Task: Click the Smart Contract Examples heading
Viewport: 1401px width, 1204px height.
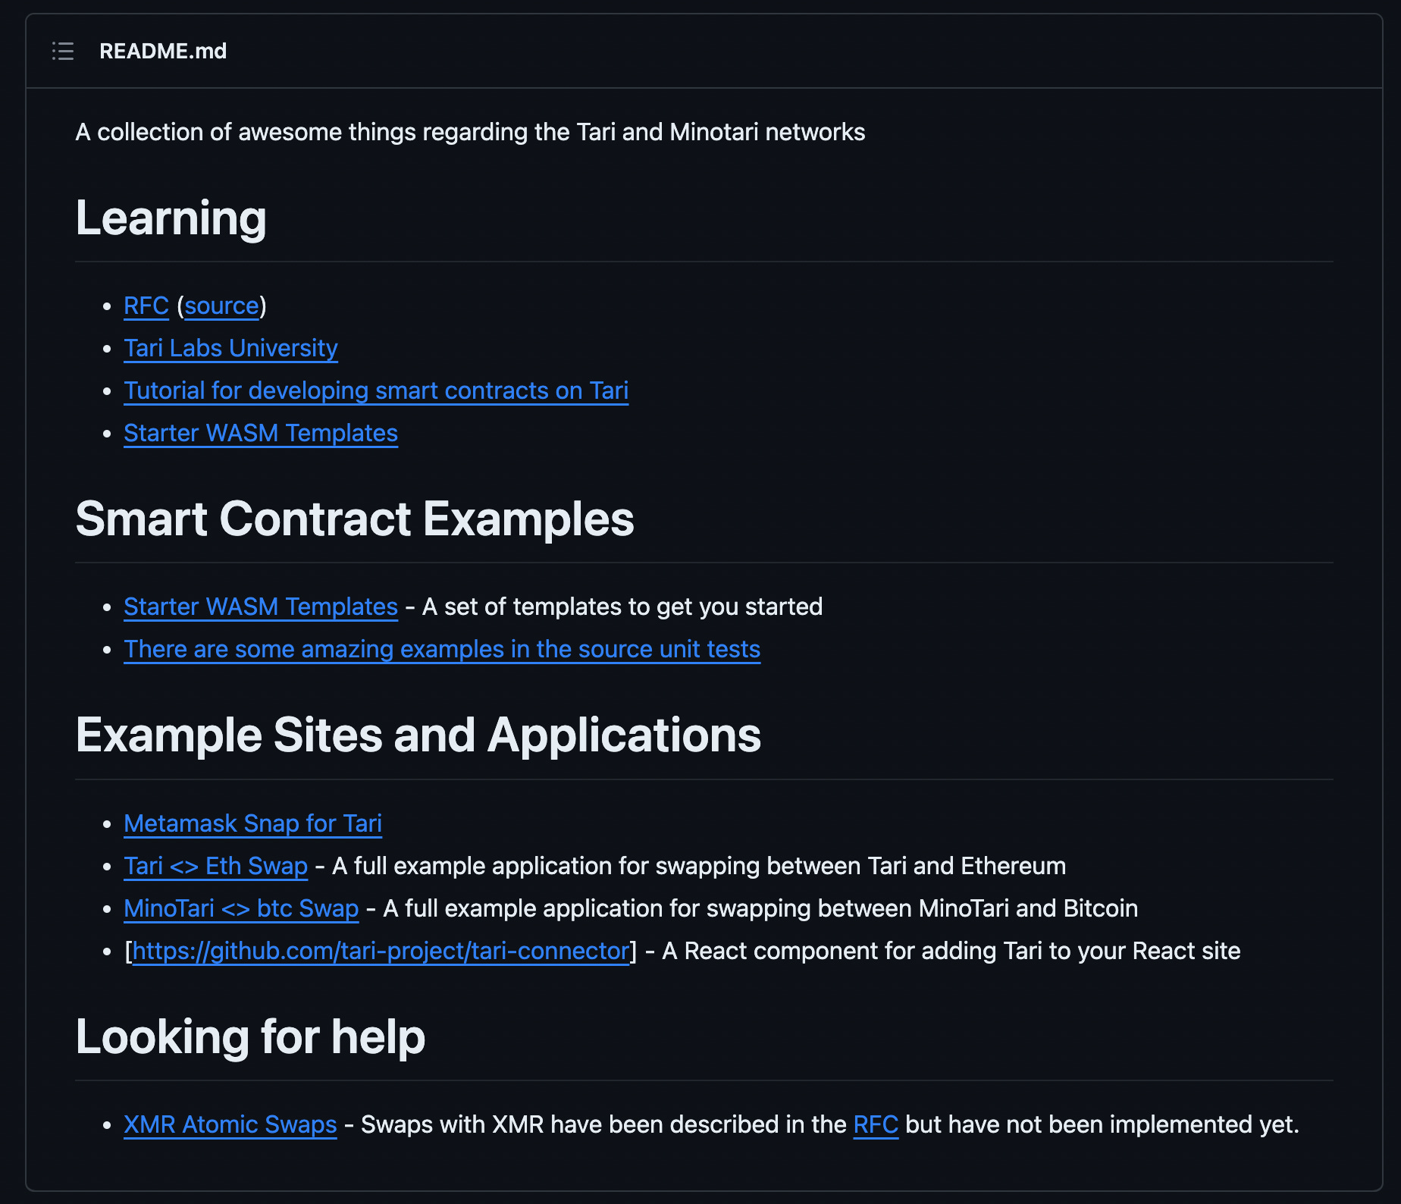Action: [x=355, y=519]
